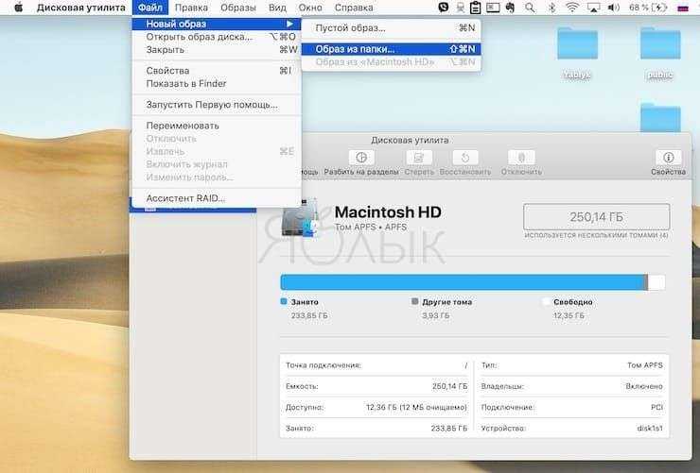
Task: Open the Дисковая утилита application menu
Action: (80, 8)
